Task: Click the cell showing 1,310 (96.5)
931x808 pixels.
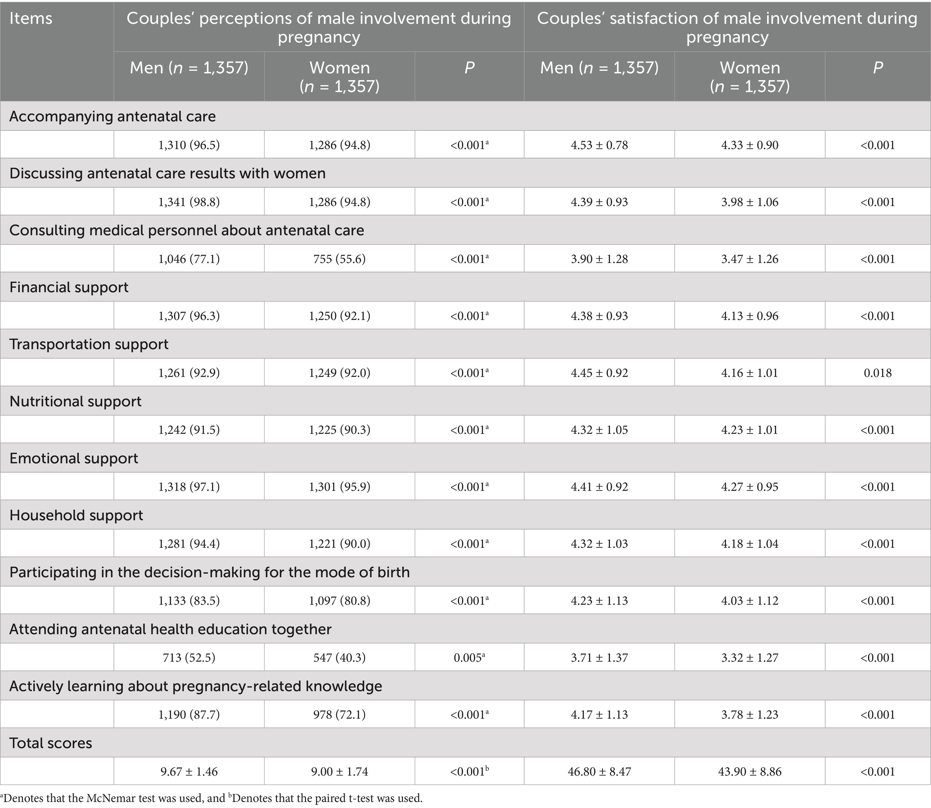Action: coord(189,145)
